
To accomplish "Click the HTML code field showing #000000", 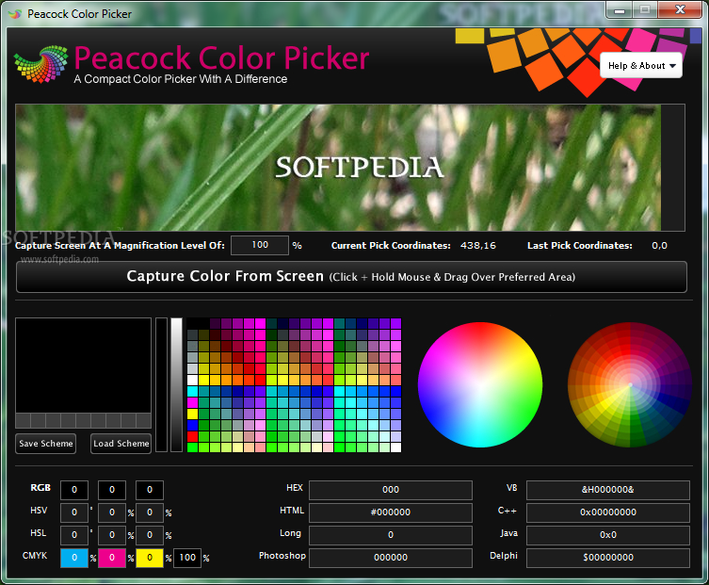I will tap(391, 512).
